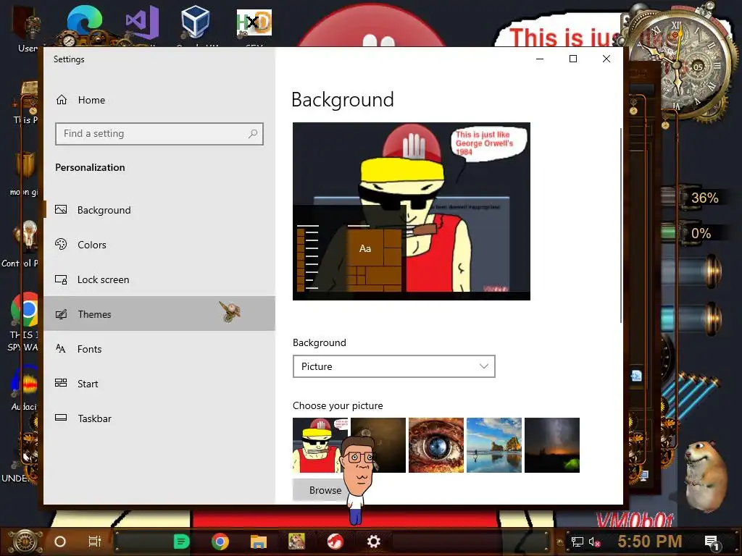Open the red round app on taskbar

pyautogui.click(x=335, y=542)
